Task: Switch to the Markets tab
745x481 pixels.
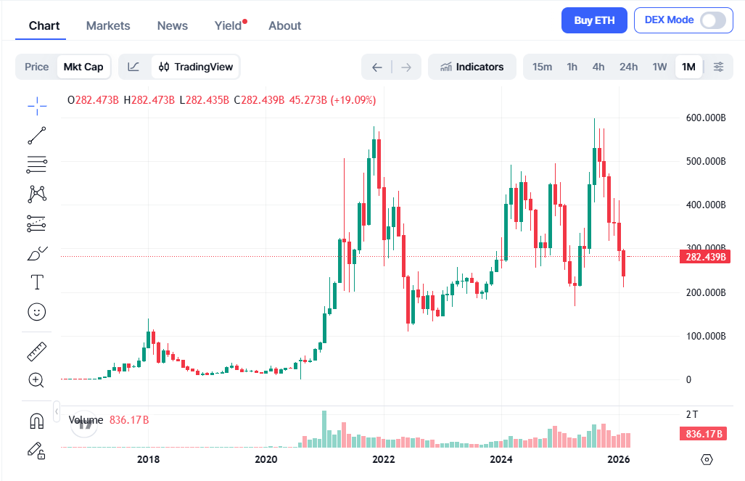Action: [x=107, y=25]
